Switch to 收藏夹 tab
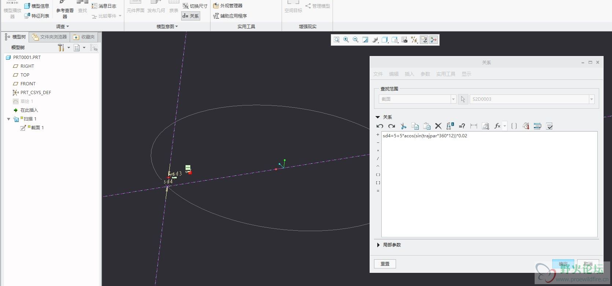This screenshot has width=612, height=286. 84,37
